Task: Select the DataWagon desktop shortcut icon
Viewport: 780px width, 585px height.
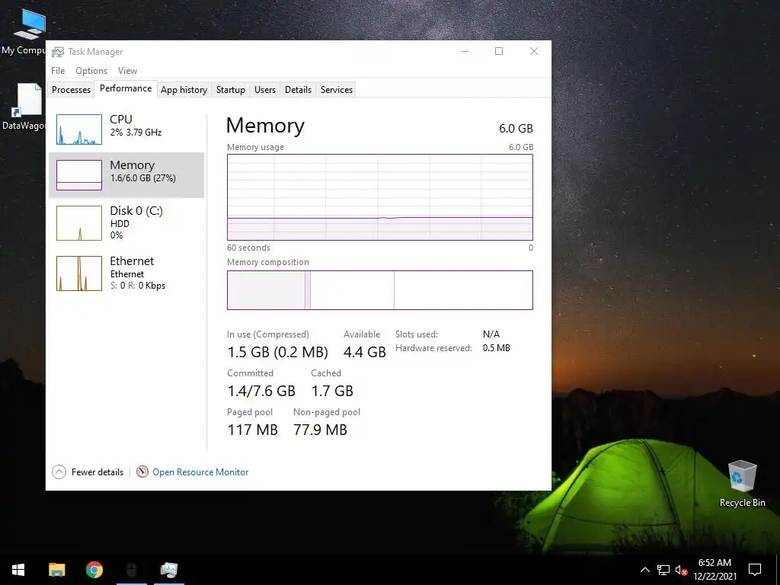Action: click(x=27, y=101)
